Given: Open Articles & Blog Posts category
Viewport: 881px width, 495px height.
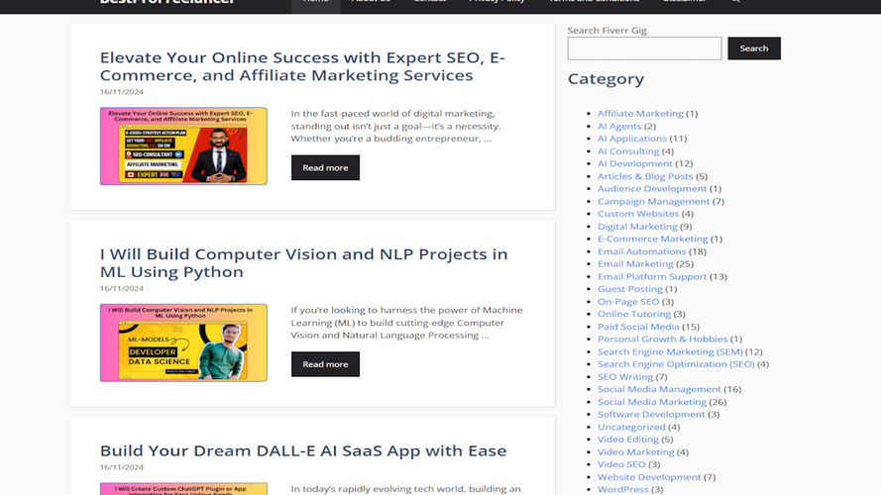Looking at the screenshot, I should coord(645,176).
